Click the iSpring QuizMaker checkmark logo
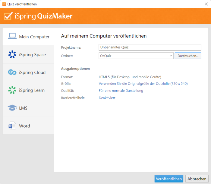The width and height of the screenshot is (211, 184). [8, 16]
